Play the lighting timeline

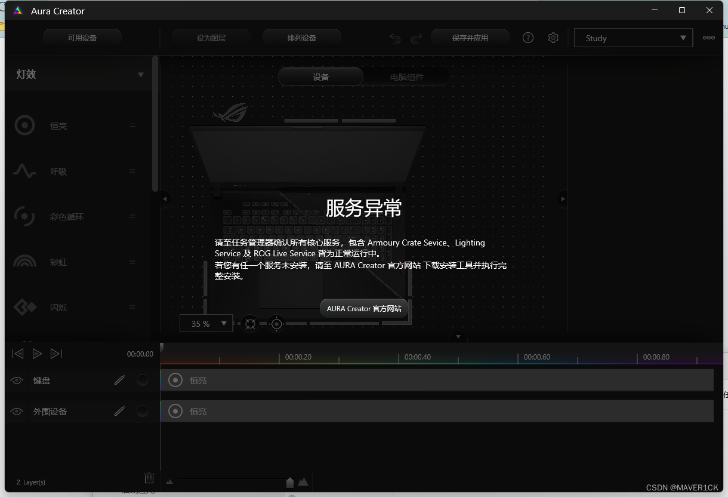[37, 354]
